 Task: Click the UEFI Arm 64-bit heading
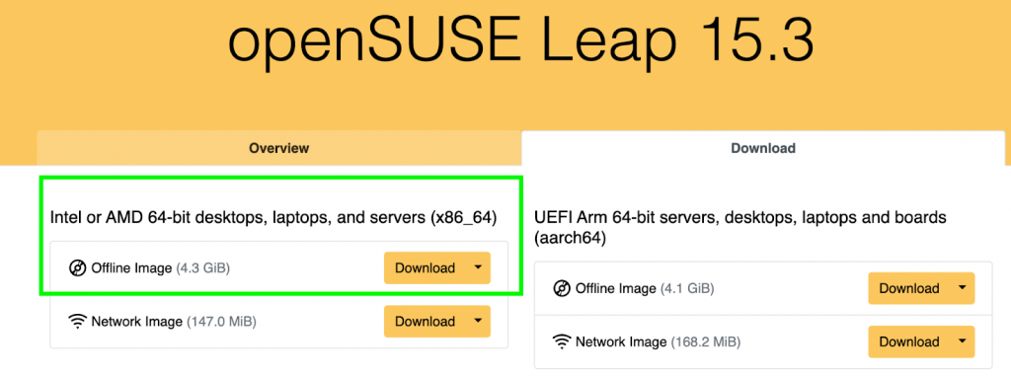tap(740, 228)
